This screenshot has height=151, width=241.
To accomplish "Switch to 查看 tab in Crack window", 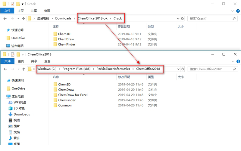I will pyautogui.click(x=47, y=11).
